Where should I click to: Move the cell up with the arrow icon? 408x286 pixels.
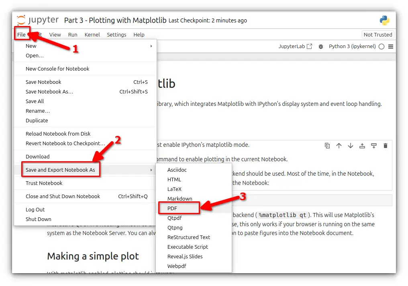click(x=339, y=146)
